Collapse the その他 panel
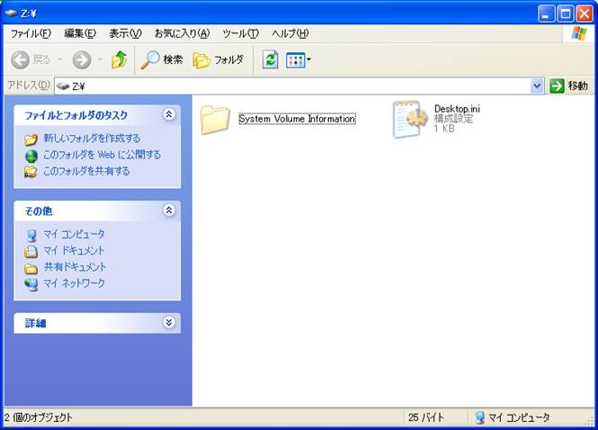This screenshot has width=598, height=430. point(169,210)
